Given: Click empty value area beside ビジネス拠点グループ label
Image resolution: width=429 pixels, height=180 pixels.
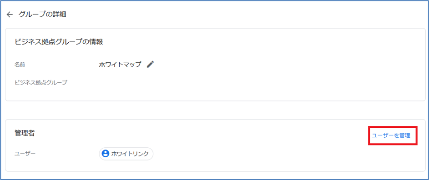Looking at the screenshot, I should coord(192,82).
